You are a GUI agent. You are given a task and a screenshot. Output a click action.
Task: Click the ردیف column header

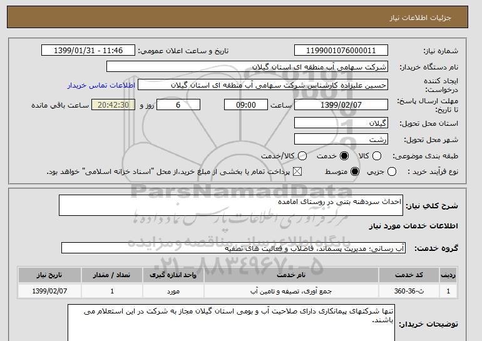[x=448, y=275]
